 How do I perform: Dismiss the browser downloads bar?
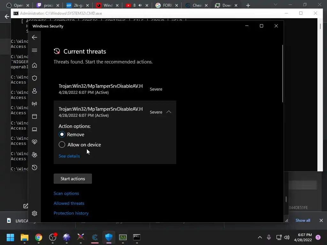321,220
